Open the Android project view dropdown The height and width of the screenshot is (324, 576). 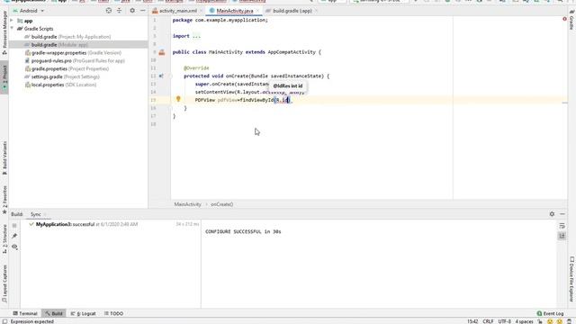(x=29, y=11)
